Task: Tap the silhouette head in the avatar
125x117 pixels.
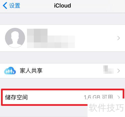Action: [x=15, y=35]
